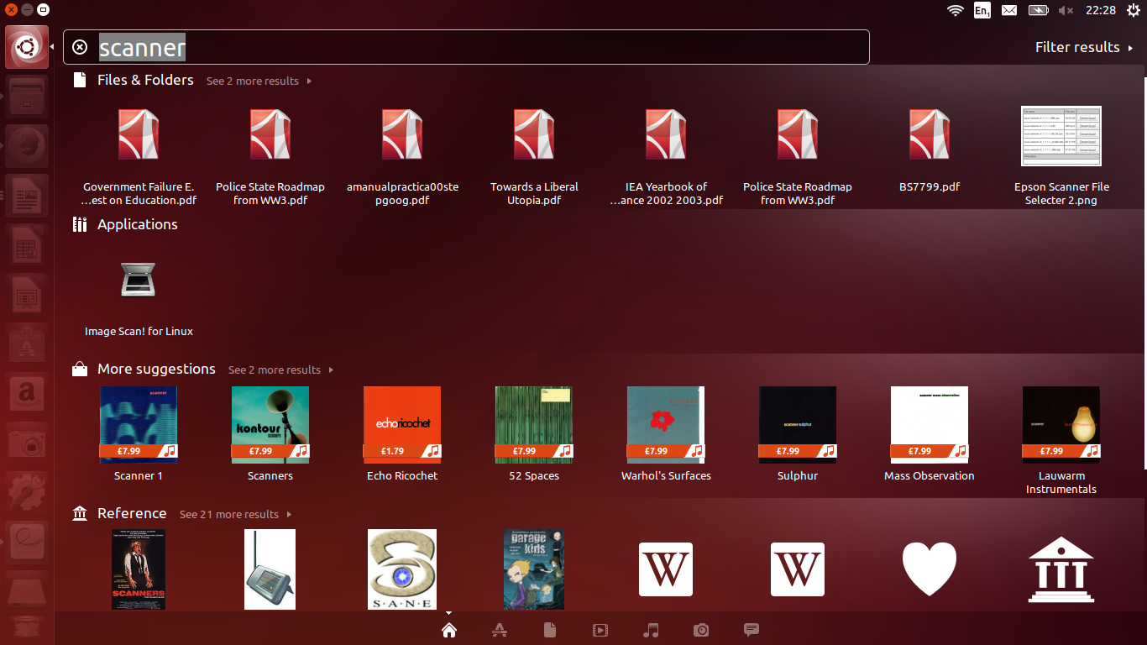Open System Settings from the launcher
1147x645 pixels.
pyautogui.click(x=26, y=493)
